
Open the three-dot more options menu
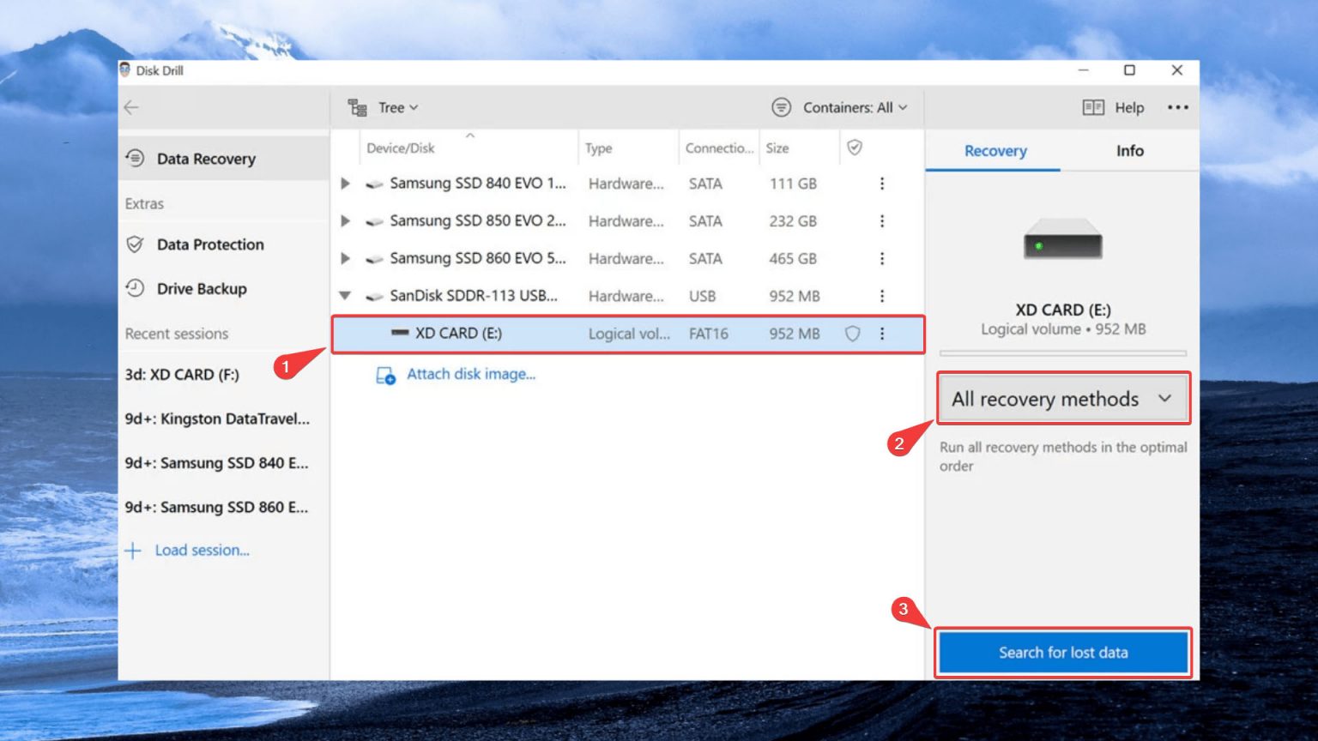pos(1178,107)
